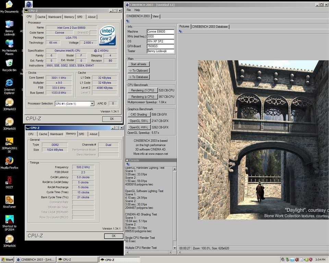Launch 3DMark2001 SE desktop shortcut
This screenshot has height=263, width=329.
(x=9, y=145)
